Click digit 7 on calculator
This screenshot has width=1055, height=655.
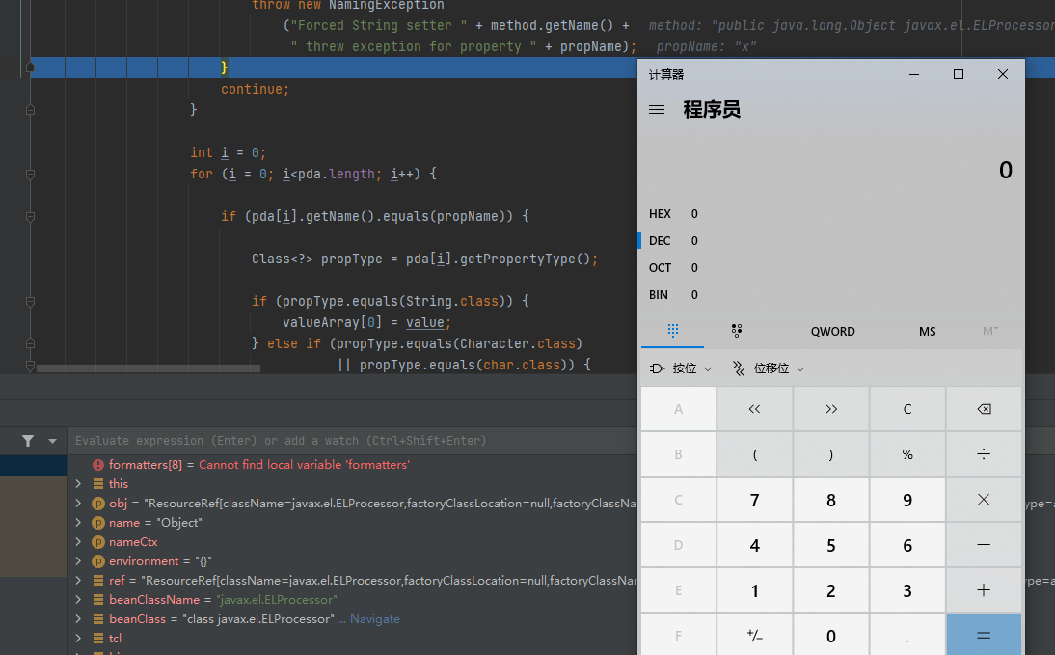point(754,500)
